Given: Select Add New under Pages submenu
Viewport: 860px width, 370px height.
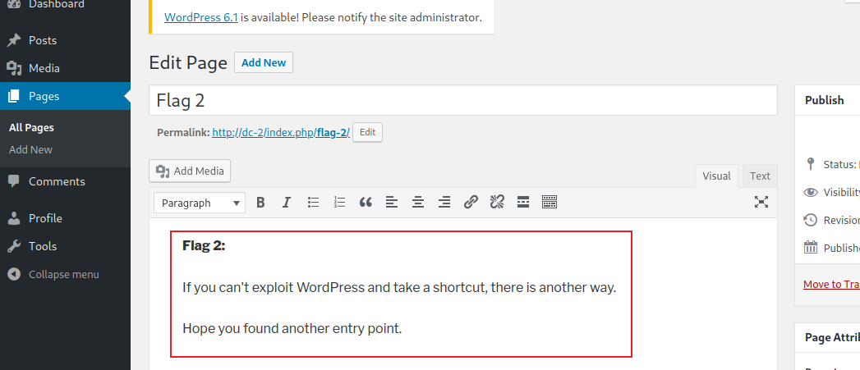Looking at the screenshot, I should point(30,149).
